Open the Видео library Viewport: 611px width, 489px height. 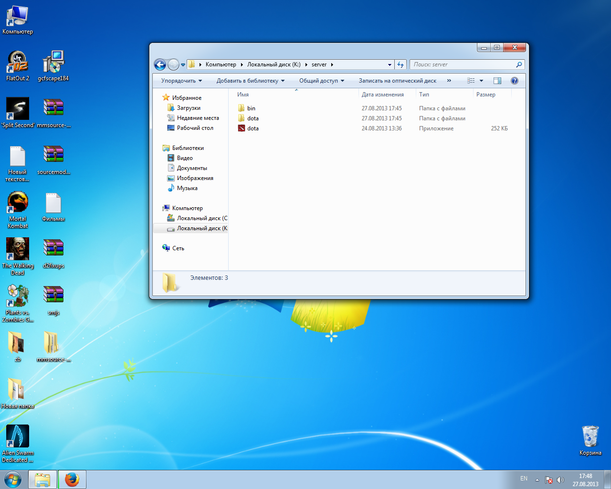tap(185, 158)
